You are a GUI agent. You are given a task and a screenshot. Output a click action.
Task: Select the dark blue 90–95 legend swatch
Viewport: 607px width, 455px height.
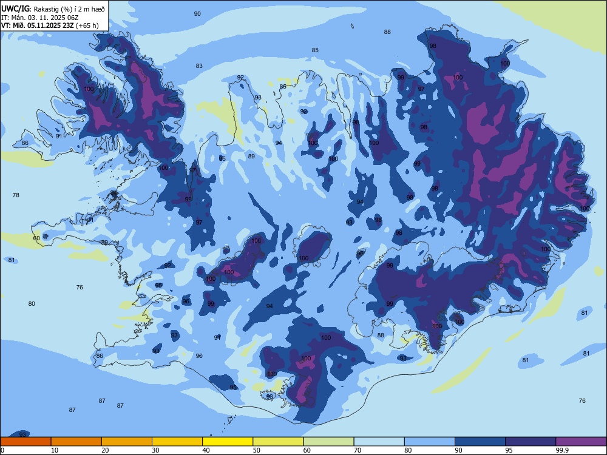click(x=480, y=442)
